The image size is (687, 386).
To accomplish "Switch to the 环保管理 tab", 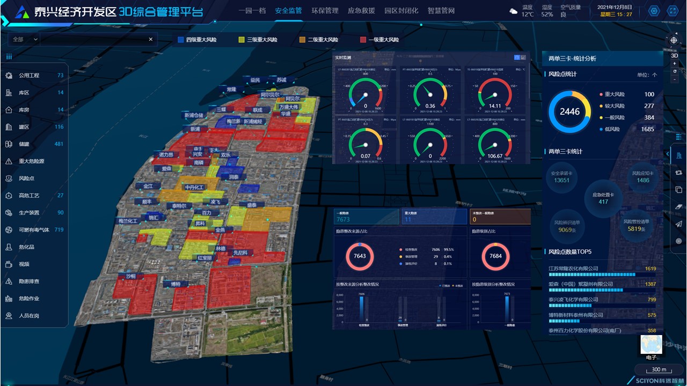I will 325,11.
